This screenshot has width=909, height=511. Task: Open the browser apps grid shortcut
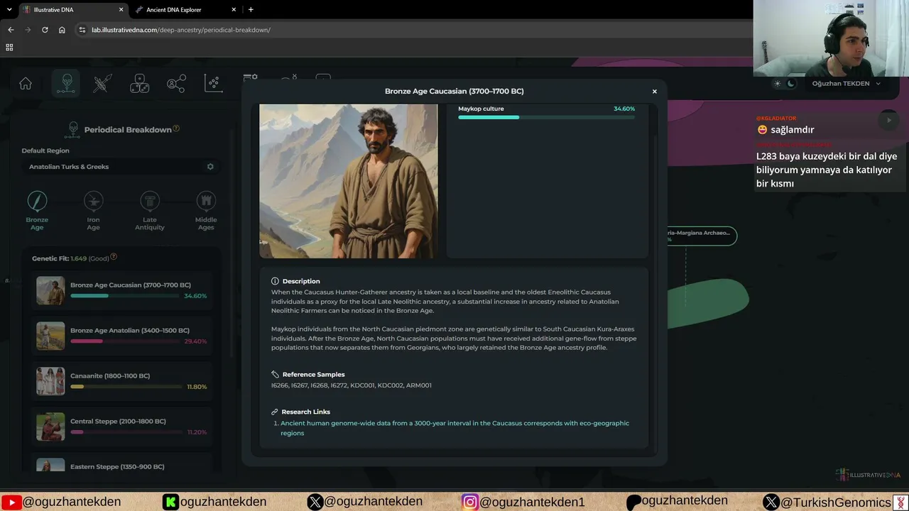coord(9,47)
